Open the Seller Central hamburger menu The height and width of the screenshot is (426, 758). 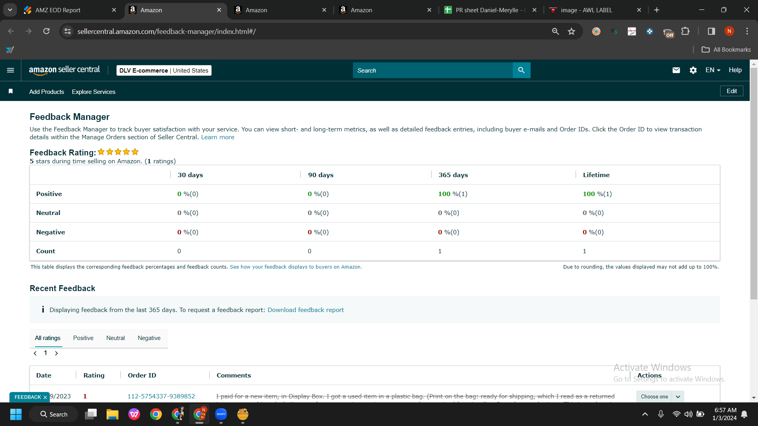pyautogui.click(x=11, y=70)
